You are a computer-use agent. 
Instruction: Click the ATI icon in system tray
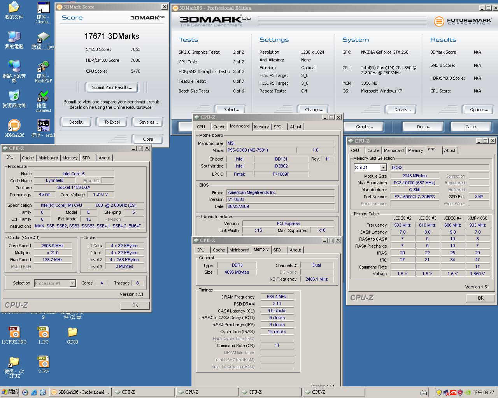coord(453,393)
